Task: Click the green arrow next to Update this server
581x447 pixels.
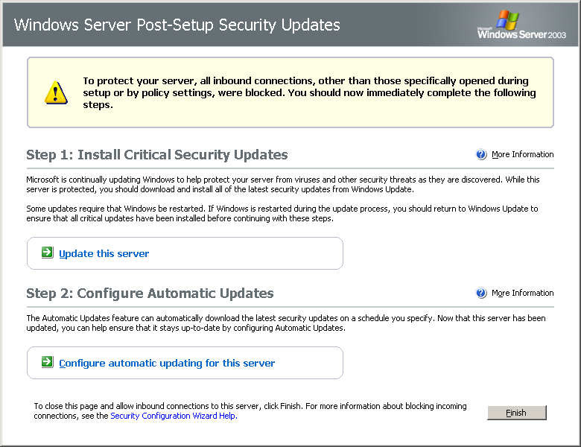Action: pos(48,253)
